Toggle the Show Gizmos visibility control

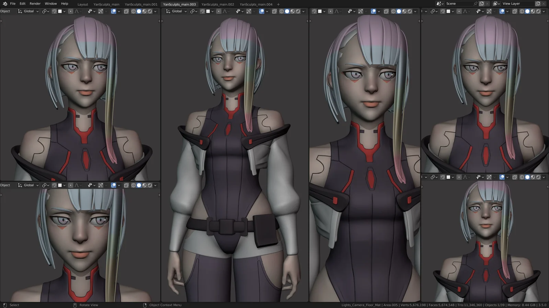[x=101, y=11]
